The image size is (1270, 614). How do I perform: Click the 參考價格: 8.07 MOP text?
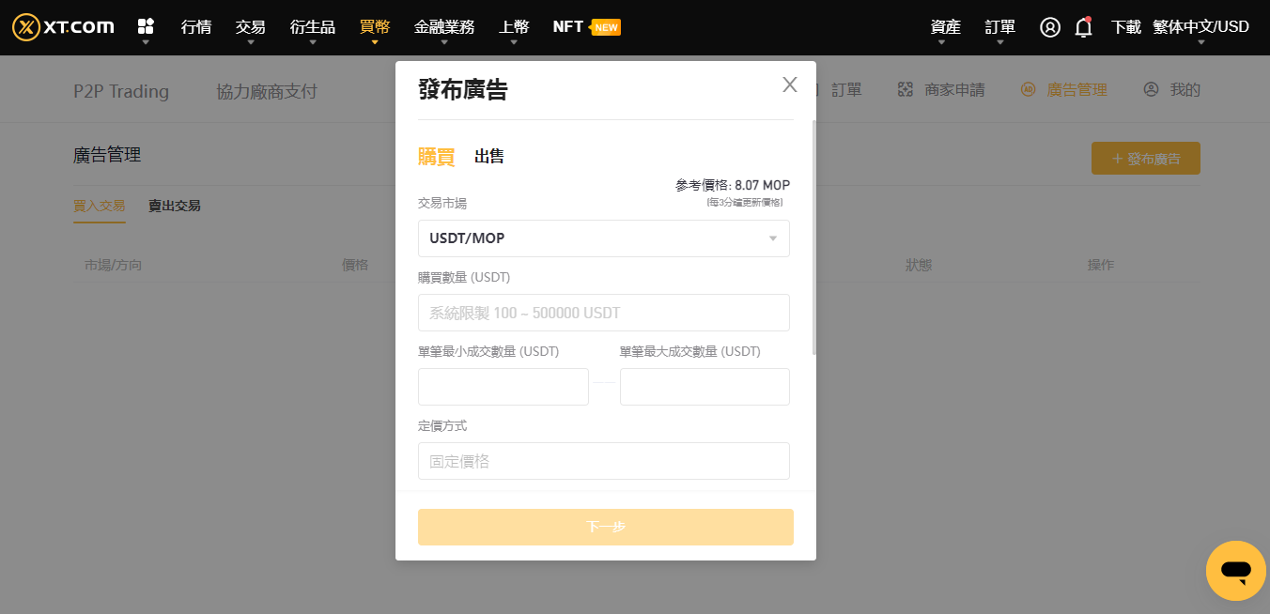733,186
